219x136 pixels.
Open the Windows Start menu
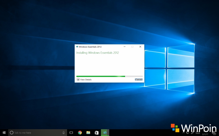click(4, 133)
